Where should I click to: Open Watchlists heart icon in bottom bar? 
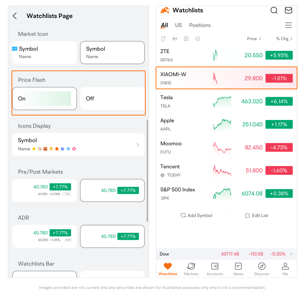point(168,266)
